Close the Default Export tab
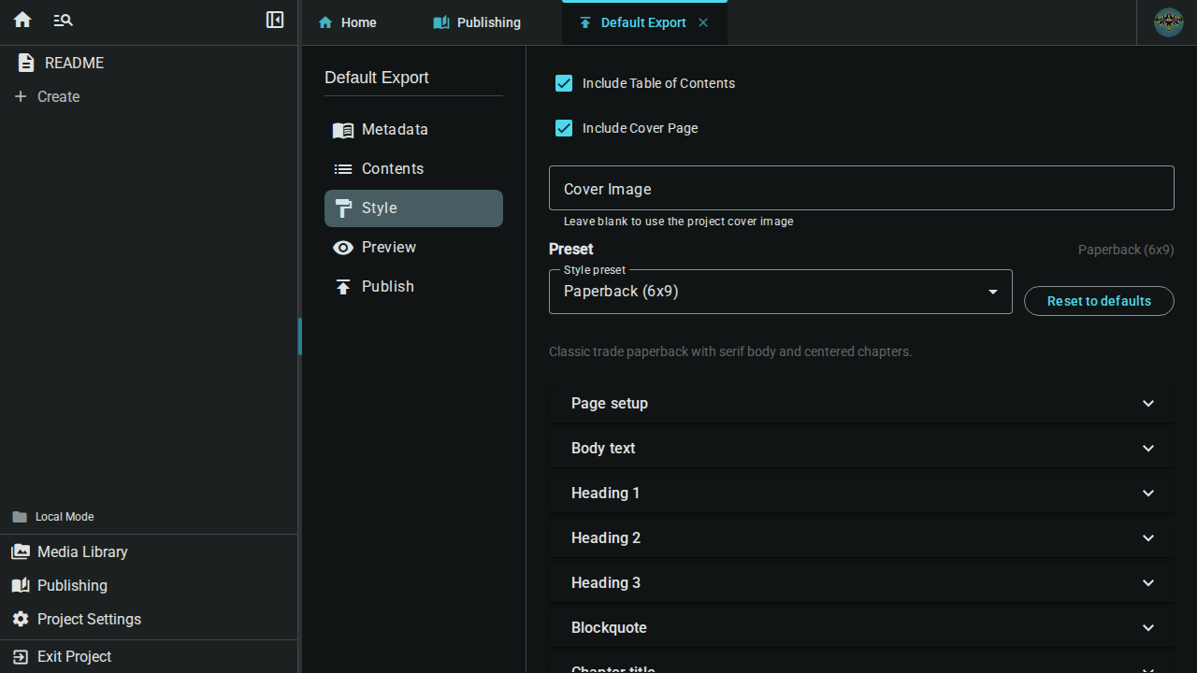The width and height of the screenshot is (1197, 673). tap(703, 22)
